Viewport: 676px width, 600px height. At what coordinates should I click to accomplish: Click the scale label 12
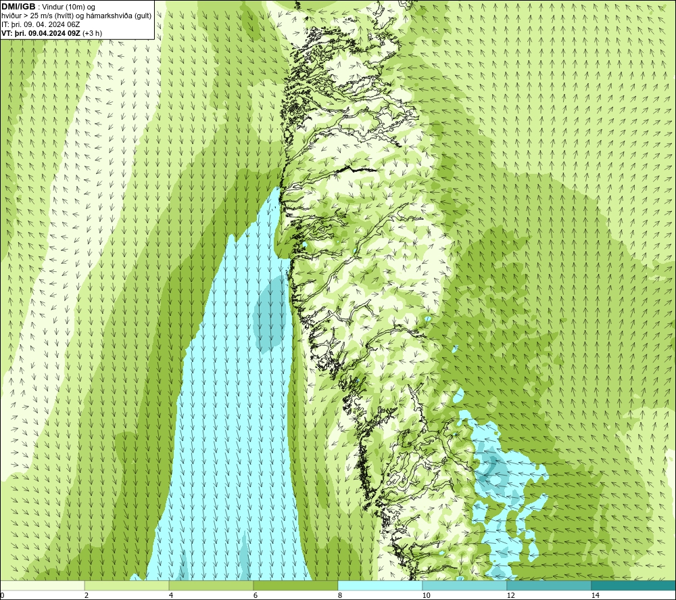coord(510,595)
